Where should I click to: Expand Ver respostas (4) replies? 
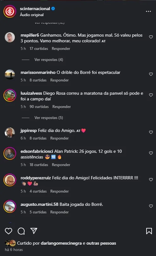point(49,60)
